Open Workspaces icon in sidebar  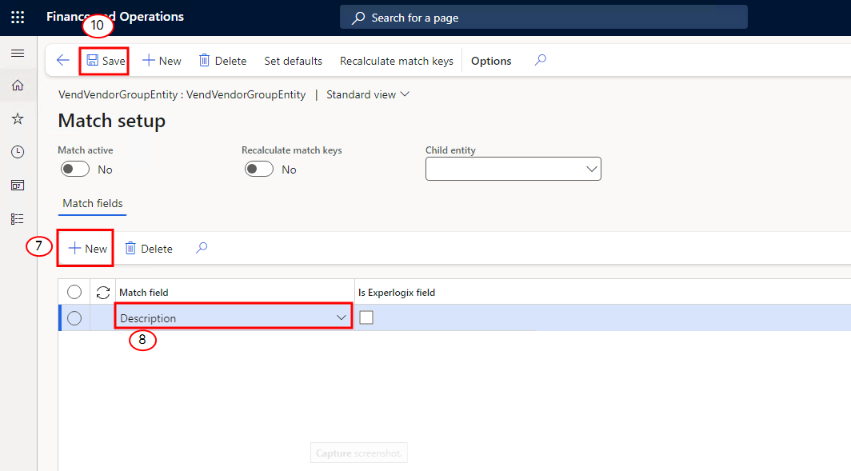pyautogui.click(x=18, y=186)
